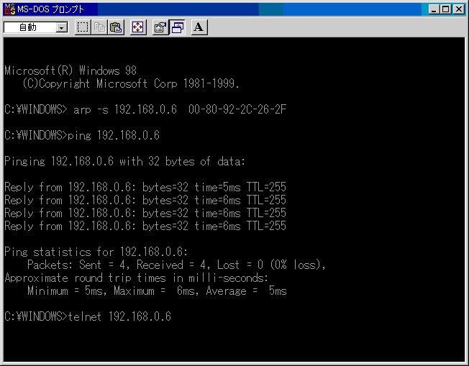
Task: Click the Approximate round trip times line
Action: (x=137, y=278)
